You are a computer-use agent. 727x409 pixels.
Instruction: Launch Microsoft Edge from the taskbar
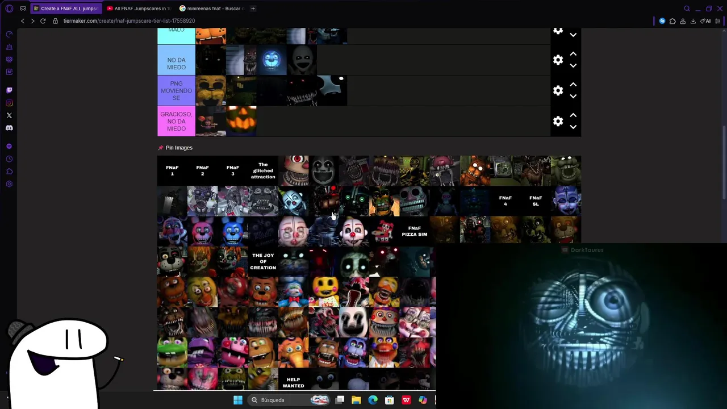(x=373, y=400)
